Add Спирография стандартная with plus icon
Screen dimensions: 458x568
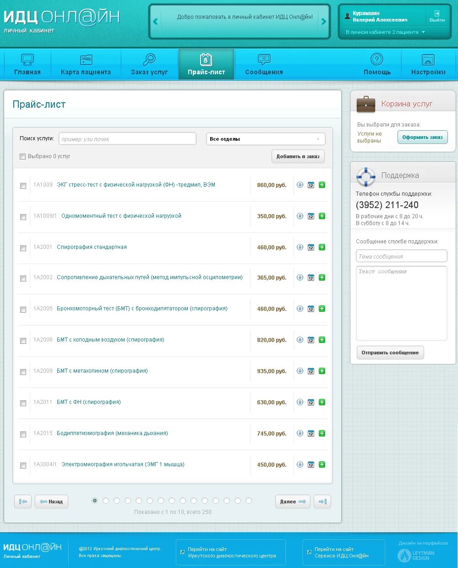(322, 247)
